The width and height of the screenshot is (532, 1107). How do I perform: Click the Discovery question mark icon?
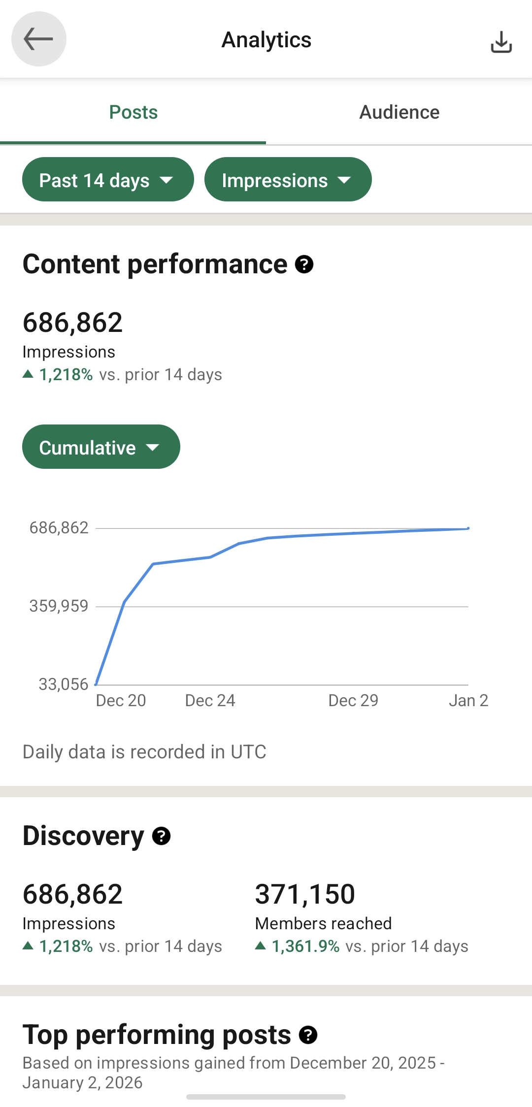[161, 836]
